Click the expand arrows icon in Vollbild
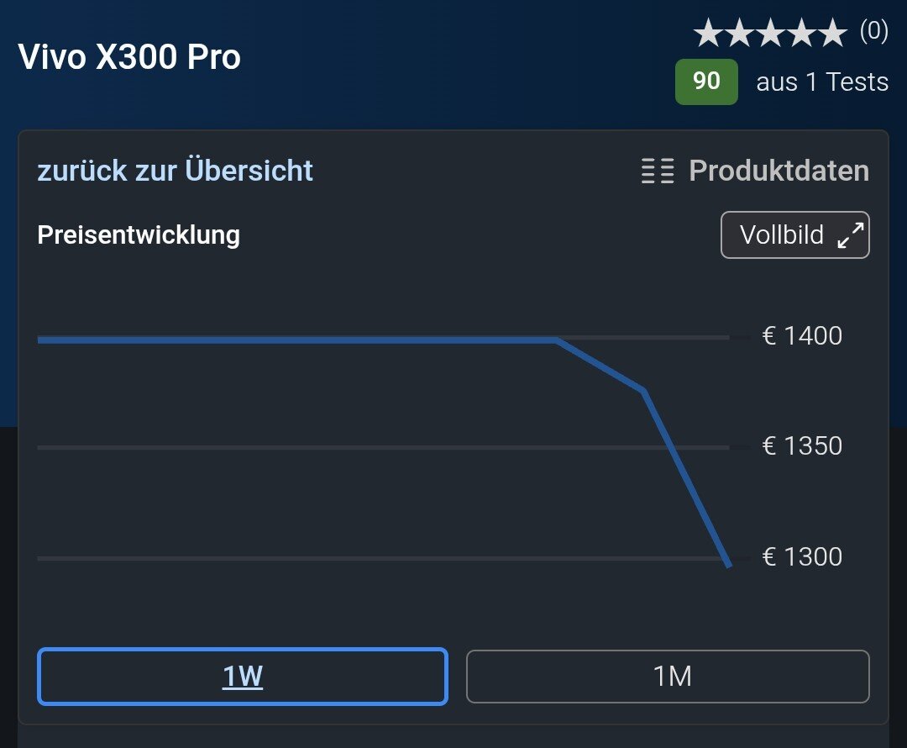 [851, 236]
